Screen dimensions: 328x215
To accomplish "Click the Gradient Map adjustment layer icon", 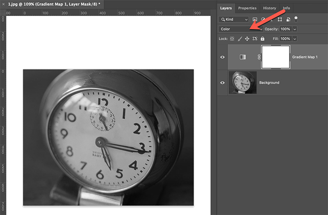I will [x=243, y=57].
